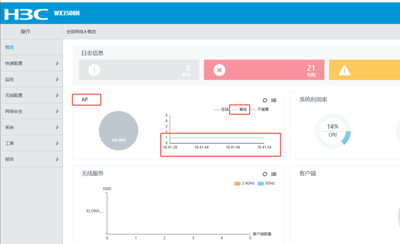This screenshot has height=244, width=400.
Task: Toggle the 2.4GHz legend color swatch
Action: click(237, 183)
